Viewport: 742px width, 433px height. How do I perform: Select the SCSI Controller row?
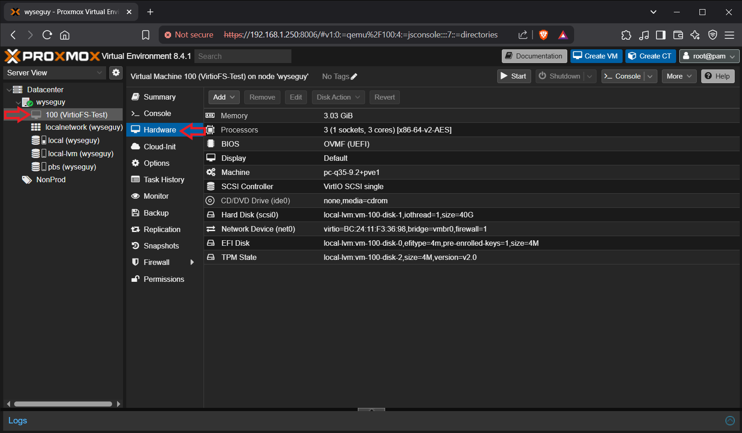472,186
